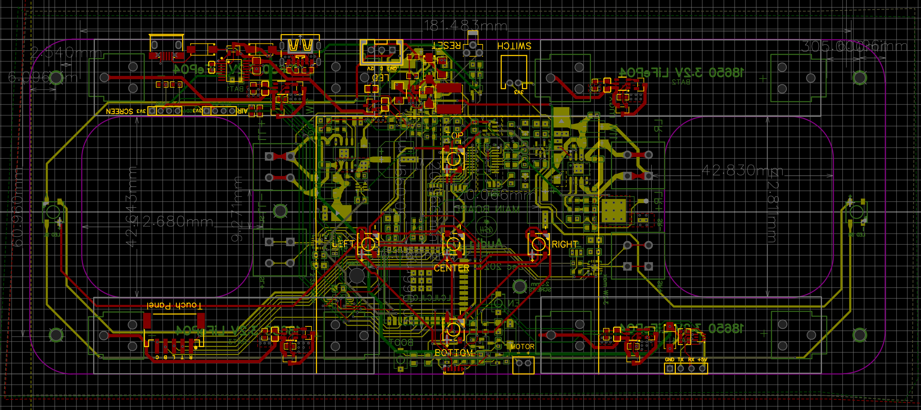Select the LEFT button label
This screenshot has height=410, width=921.
pos(343,244)
